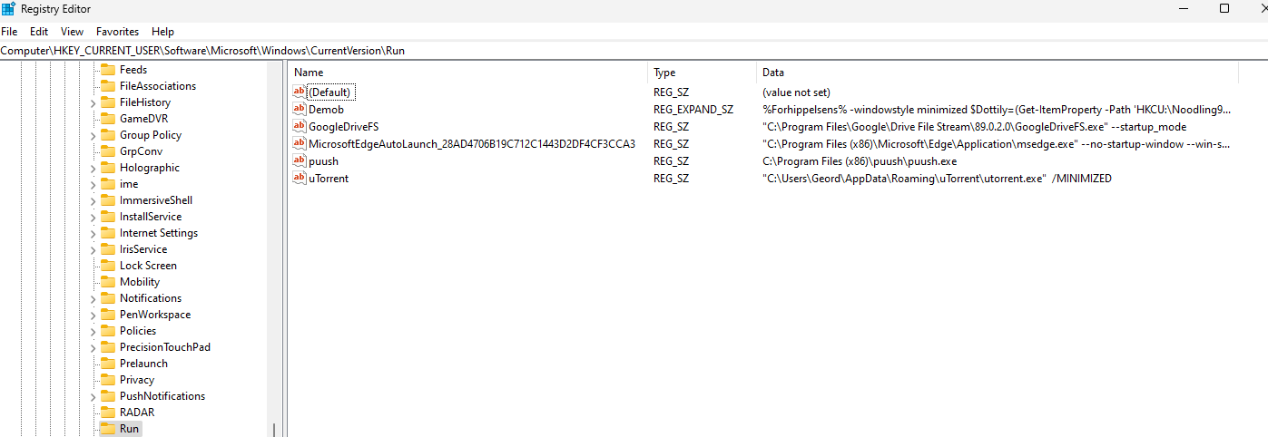Select the GameDVR key folder icon
The image size is (1268, 437).
(x=108, y=119)
